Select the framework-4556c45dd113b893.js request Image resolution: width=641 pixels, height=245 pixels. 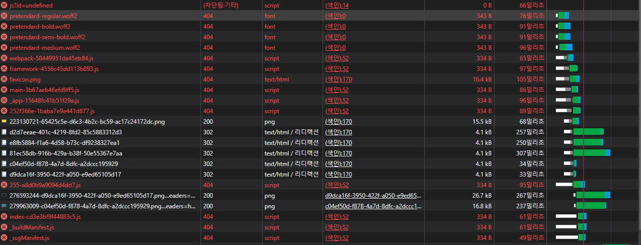tap(54, 69)
